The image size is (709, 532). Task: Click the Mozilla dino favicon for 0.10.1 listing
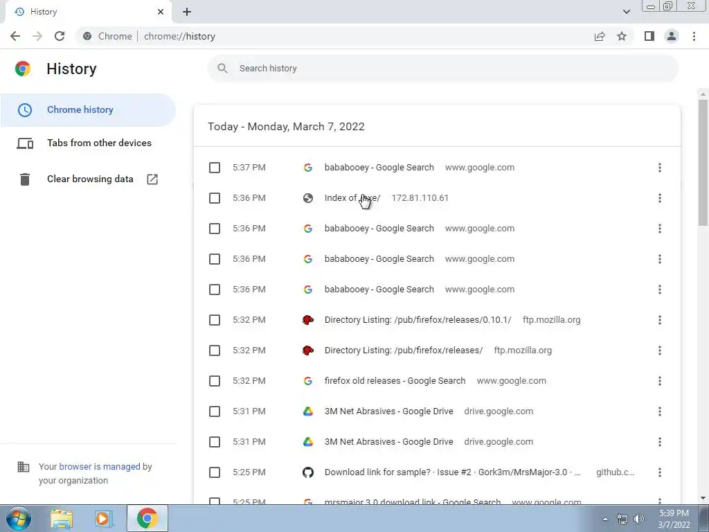coord(308,320)
